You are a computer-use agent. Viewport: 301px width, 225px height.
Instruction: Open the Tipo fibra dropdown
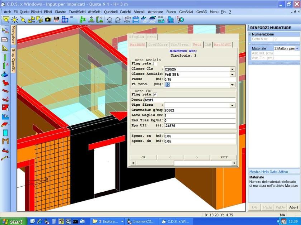pyautogui.click(x=232, y=105)
